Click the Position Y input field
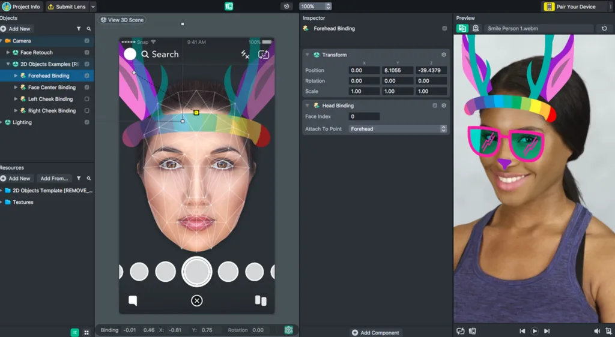Screen dimensions: 615x337 pos(398,70)
